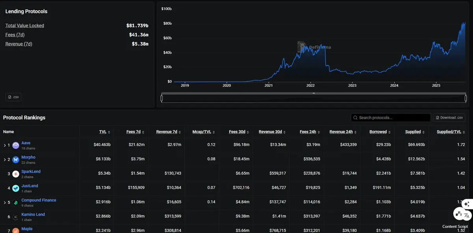Click the Lending Protocols heading
The image size is (473, 233).
[26, 11]
